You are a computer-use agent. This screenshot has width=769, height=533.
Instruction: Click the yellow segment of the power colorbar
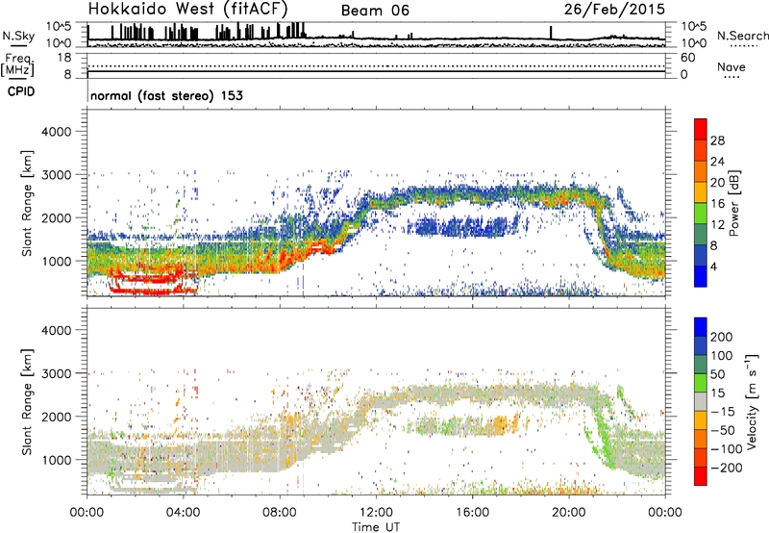[701, 192]
